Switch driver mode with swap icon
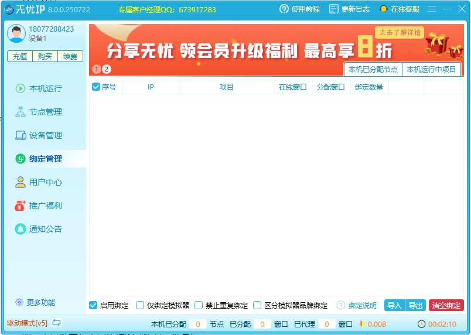The height and width of the screenshot is (335, 471). coord(56,323)
